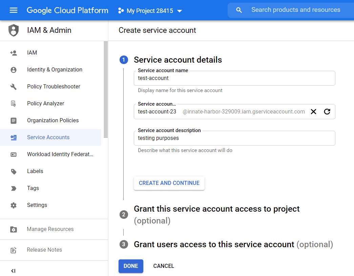
Task: Select the Service Accounts icon
Action: tap(13, 137)
